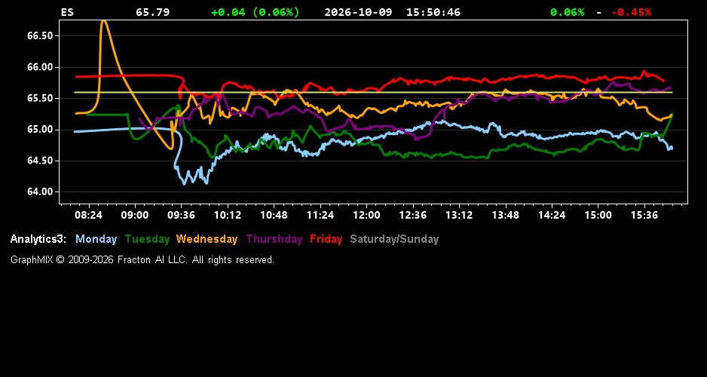707x377 pixels.
Task: Click the green +0.04 (0.06%) change value
Action: (x=256, y=12)
